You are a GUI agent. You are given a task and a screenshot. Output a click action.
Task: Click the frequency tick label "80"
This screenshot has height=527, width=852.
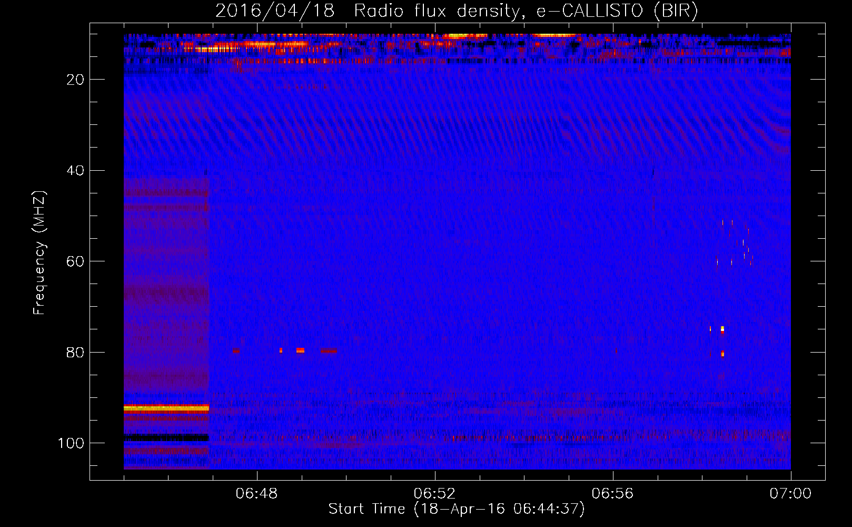[75, 353]
